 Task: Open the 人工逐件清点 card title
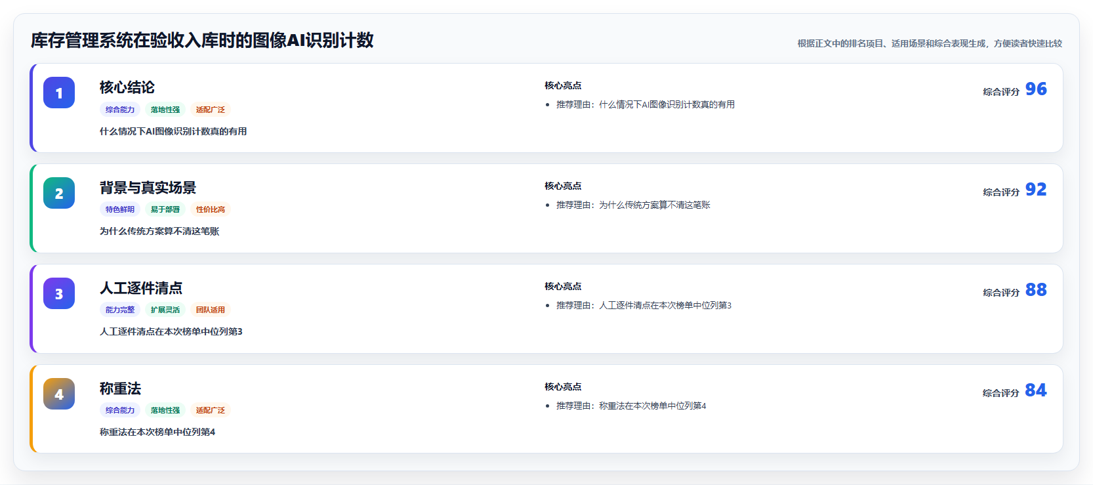141,288
